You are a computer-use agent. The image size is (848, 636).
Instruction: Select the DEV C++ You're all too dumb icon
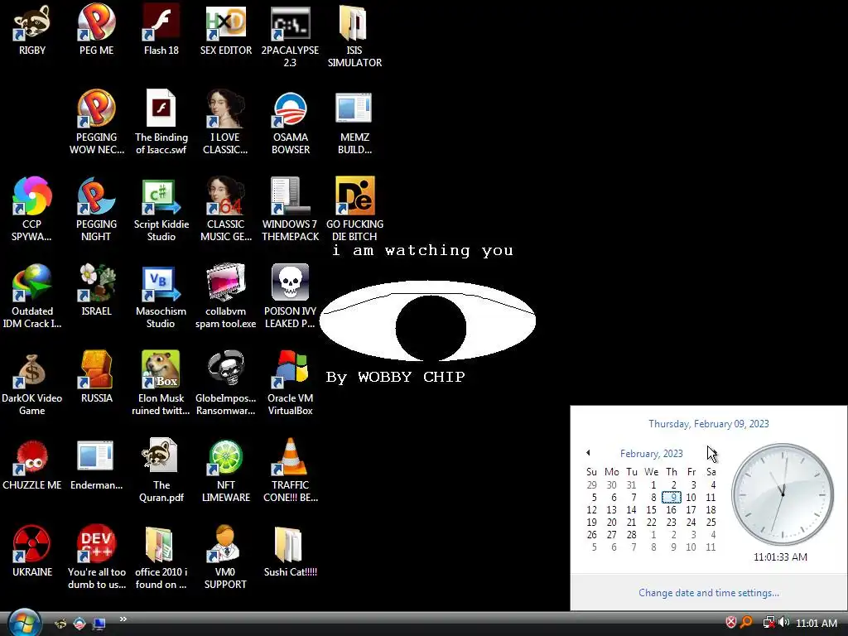[96, 557]
